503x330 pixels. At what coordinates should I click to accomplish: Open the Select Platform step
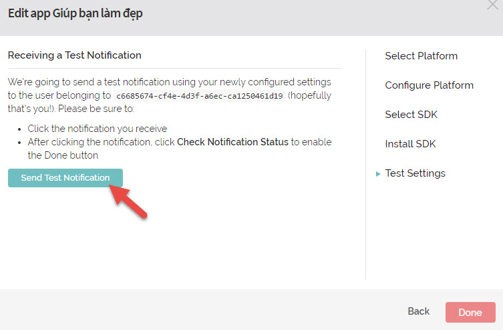421,56
